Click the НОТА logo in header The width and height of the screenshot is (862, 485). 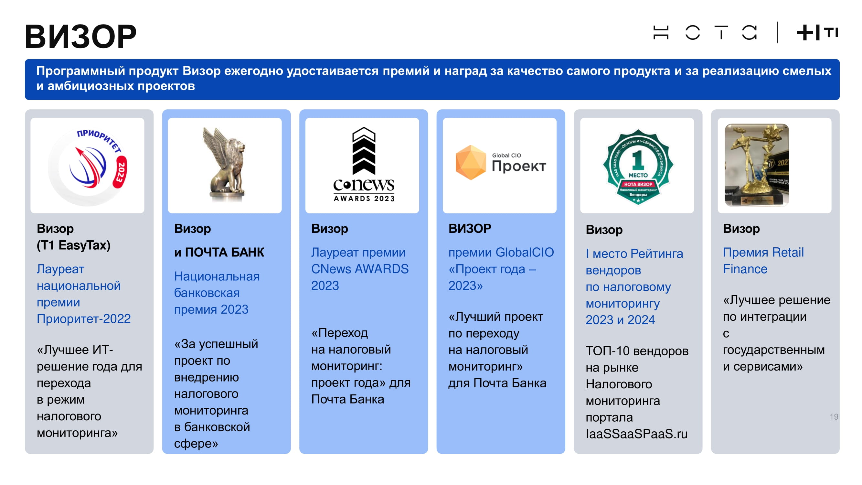pos(705,32)
